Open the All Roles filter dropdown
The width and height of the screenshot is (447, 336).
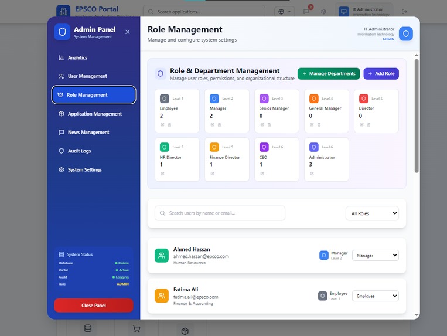click(373, 213)
